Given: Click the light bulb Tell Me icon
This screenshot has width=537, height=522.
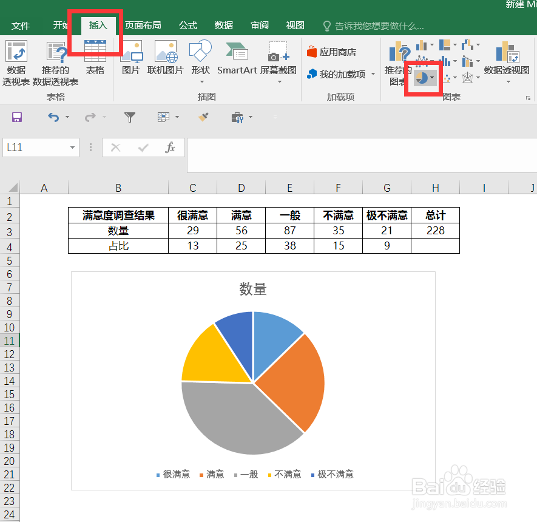Looking at the screenshot, I should tap(326, 26).
